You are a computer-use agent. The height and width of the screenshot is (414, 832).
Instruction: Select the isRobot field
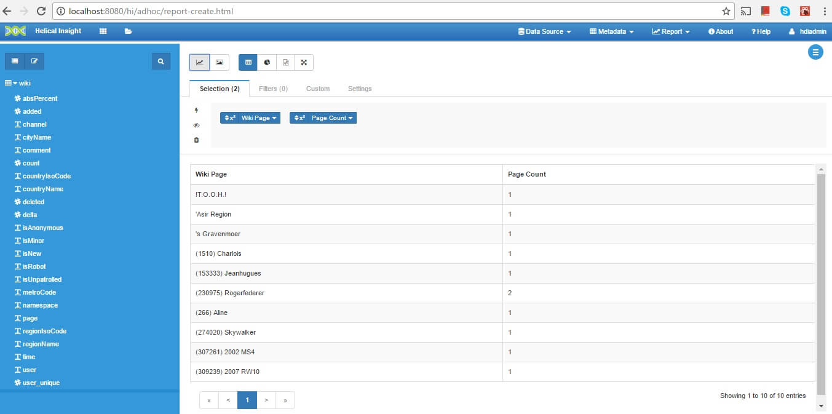[x=34, y=266]
